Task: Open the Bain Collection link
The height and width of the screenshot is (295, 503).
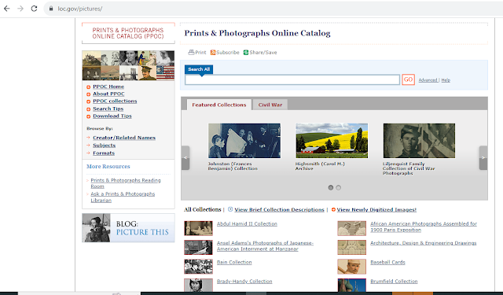Action: [234, 262]
